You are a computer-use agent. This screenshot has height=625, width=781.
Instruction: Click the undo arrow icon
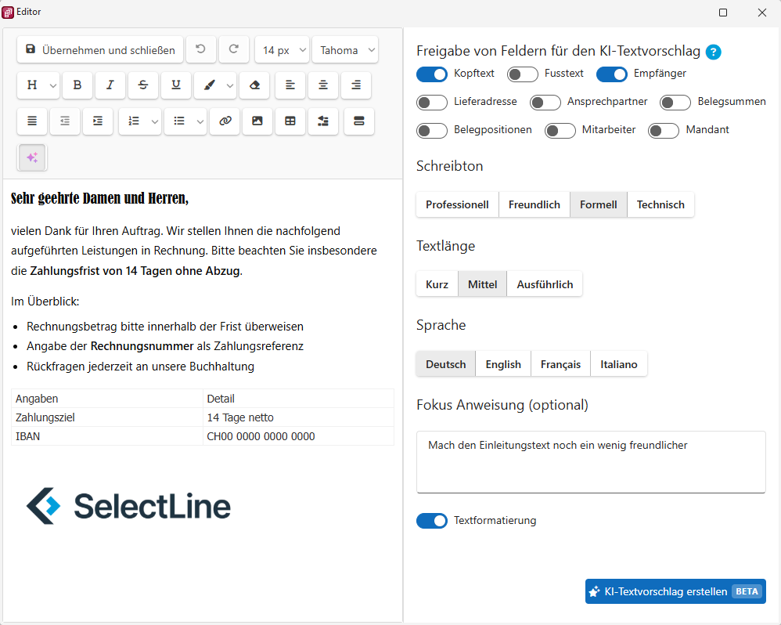(x=201, y=49)
